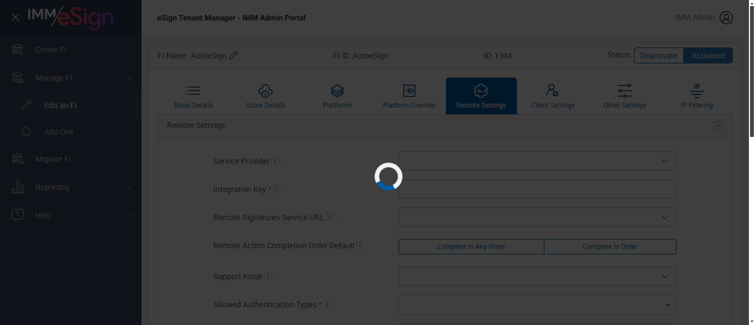
Task: Choose Complete In Order option
Action: click(610, 247)
